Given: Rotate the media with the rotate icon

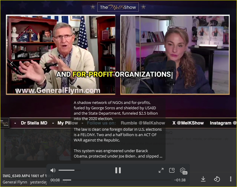Looking at the screenshot, I should coord(217,179).
